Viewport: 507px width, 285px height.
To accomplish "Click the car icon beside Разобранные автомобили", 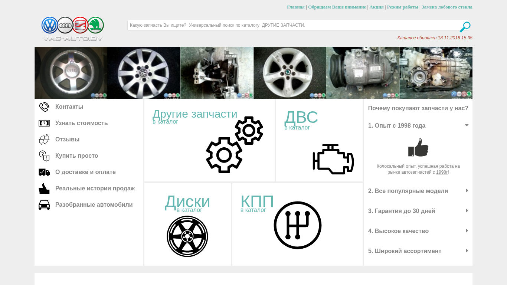I will [x=44, y=205].
